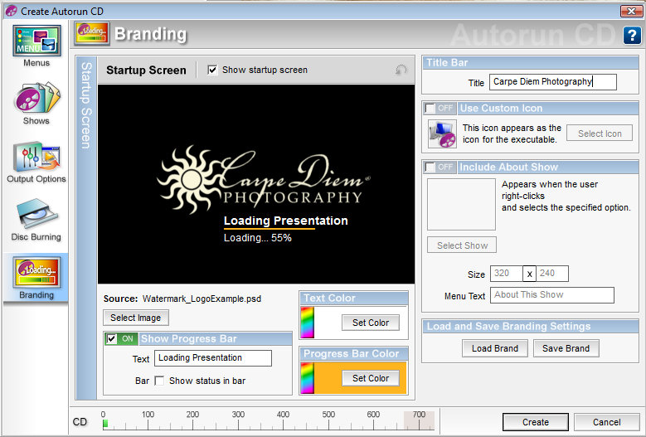The width and height of the screenshot is (646, 437).
Task: Click the Select Show button
Action: [x=462, y=245]
